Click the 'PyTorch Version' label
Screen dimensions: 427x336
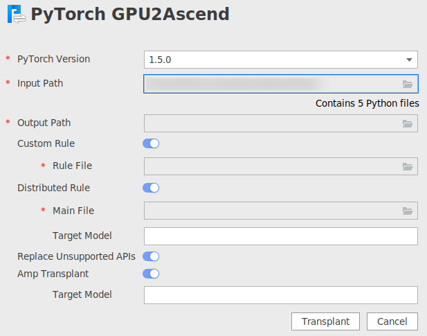coord(54,59)
